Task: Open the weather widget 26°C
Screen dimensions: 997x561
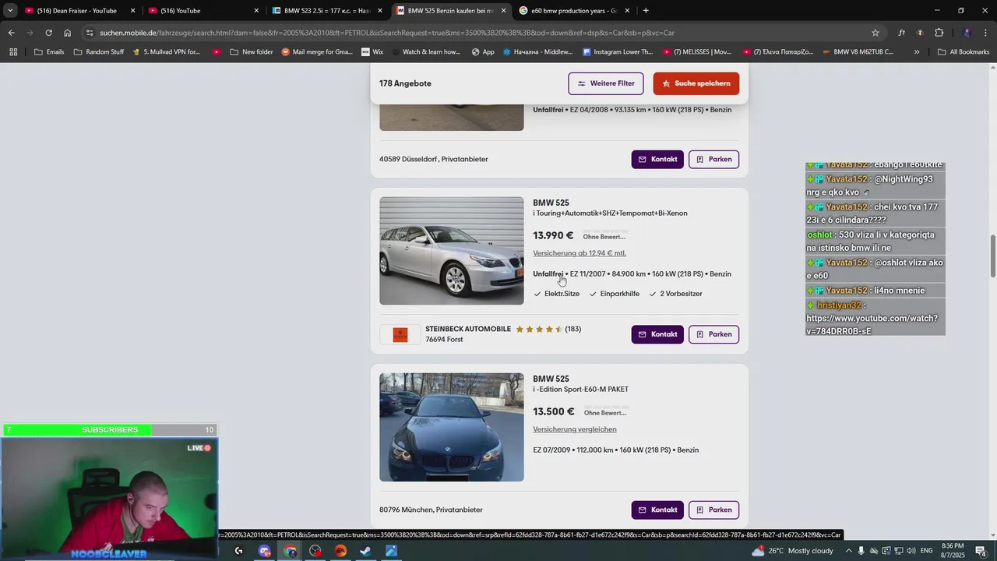Action: click(793, 551)
